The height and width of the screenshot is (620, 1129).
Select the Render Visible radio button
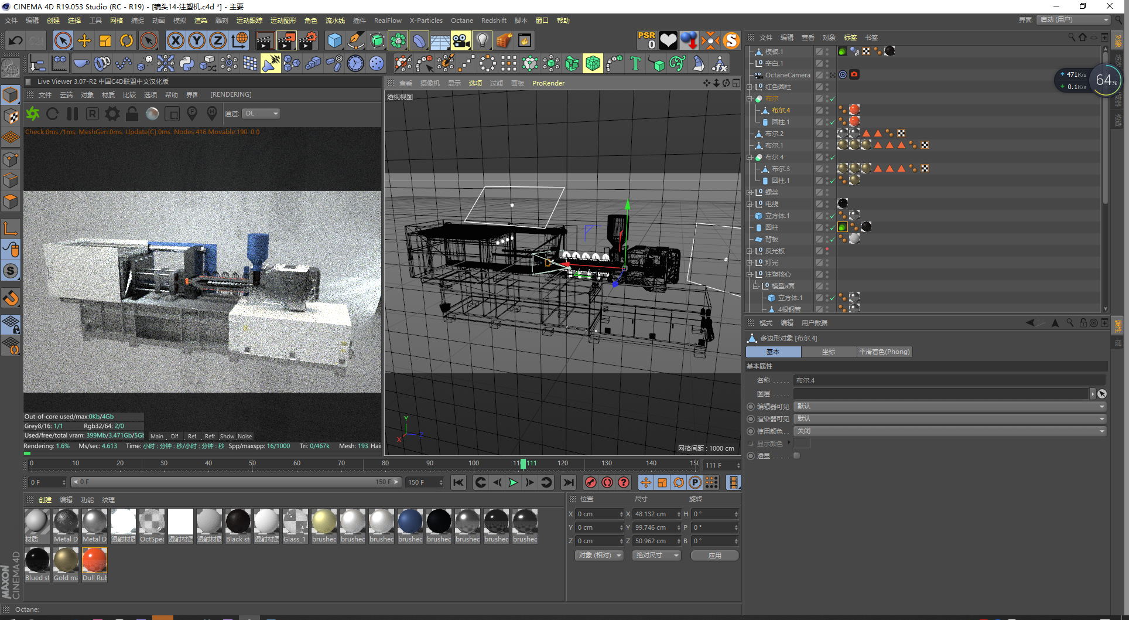[751, 418]
